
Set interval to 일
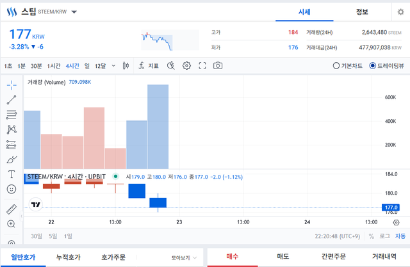[87, 66]
